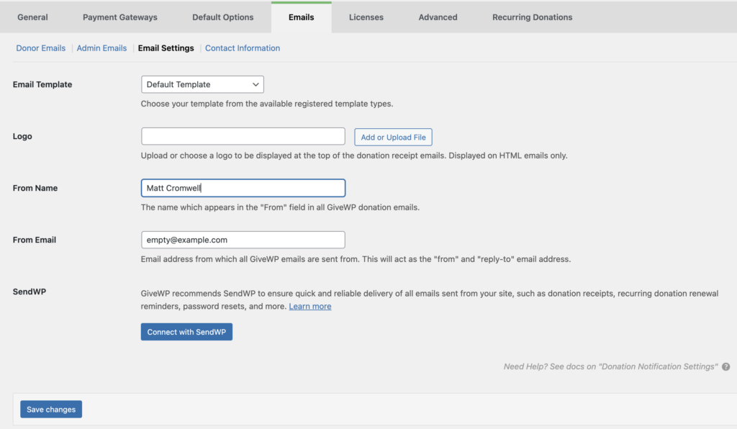Screen dimensions: 737x429
Task: Click the 'The name which appears' help text
Action: (x=280, y=207)
